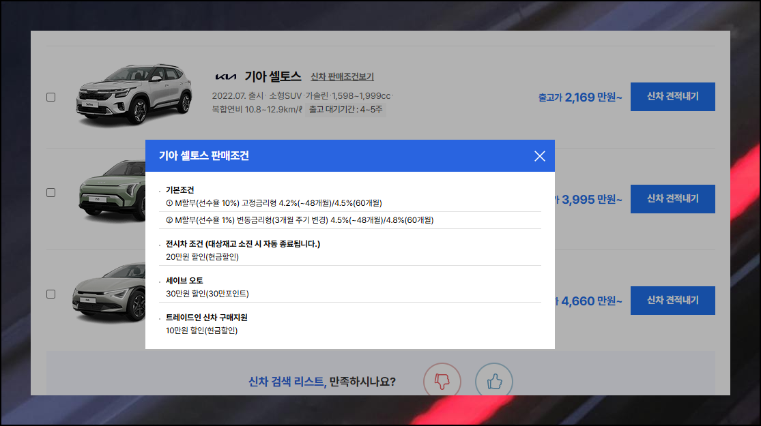Tick the checkbox for the 3,995 만원 car
Screen dimensions: 761x426
tap(51, 192)
